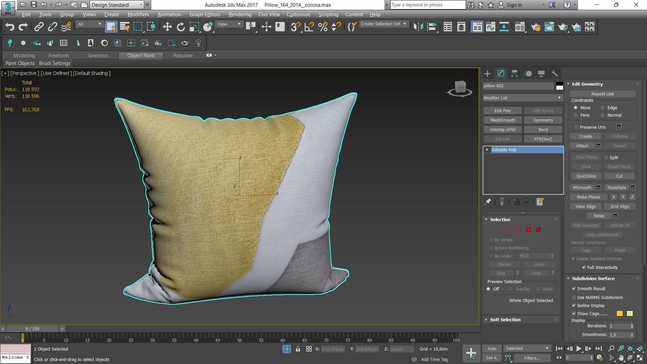Switch to the Populate ribbon tab
The image size is (647, 364).
coord(183,56)
